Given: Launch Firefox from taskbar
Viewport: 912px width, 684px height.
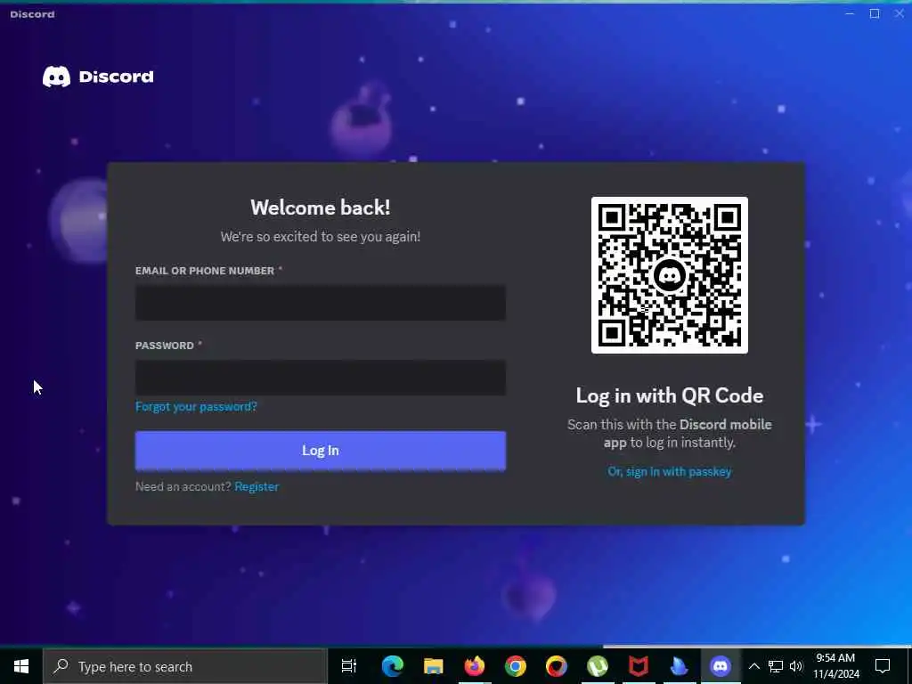Looking at the screenshot, I should click(475, 666).
